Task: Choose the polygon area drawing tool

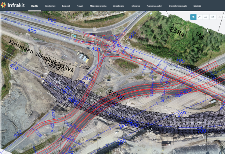Action: [206, 17]
